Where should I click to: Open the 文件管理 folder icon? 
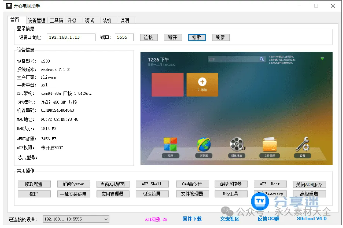click(269, 144)
